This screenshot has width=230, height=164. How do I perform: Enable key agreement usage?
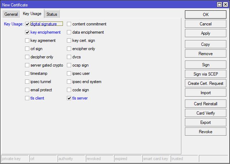[x=27, y=40]
